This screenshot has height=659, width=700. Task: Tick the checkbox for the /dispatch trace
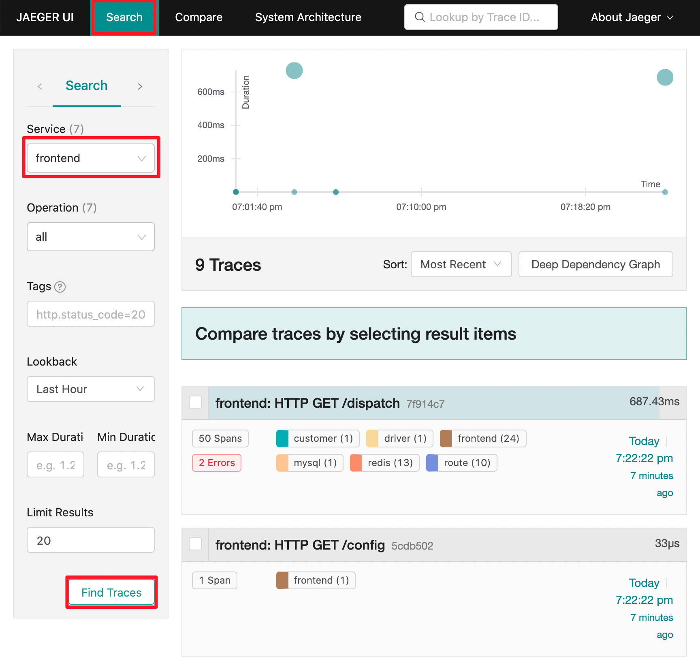(196, 402)
